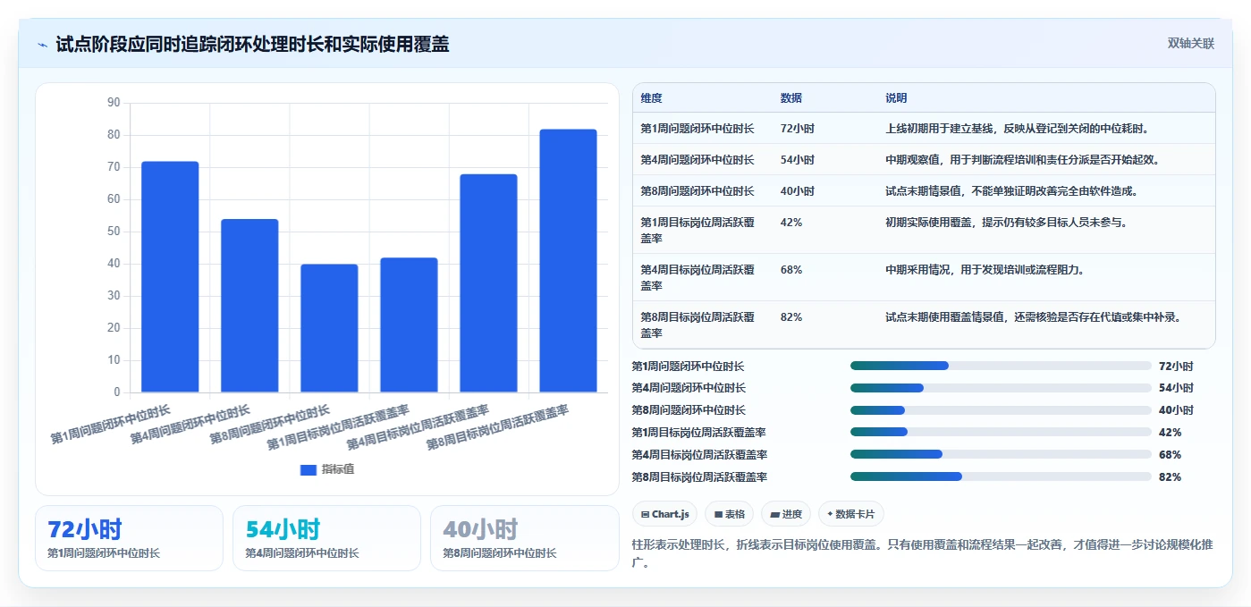Viewport: 1251px width, 607px height.
Task: Open the 54小时 data card
Action: [326, 538]
